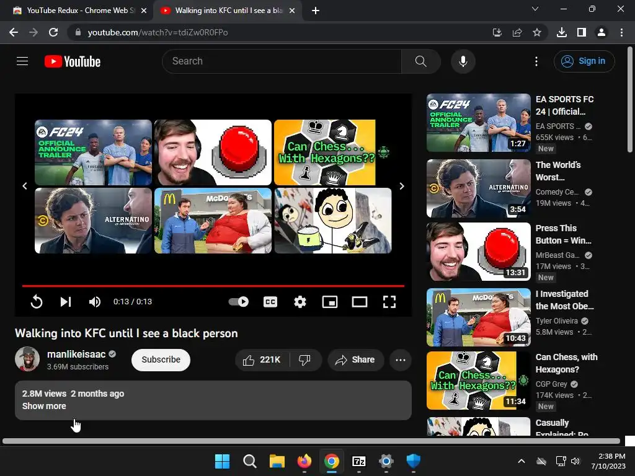
Task: Open a new browser tab
Action: tap(316, 11)
